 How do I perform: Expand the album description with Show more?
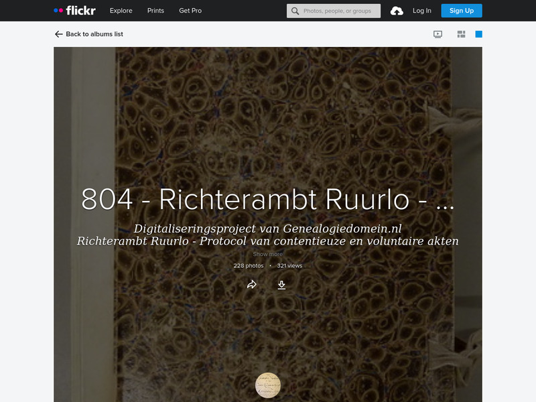point(267,253)
